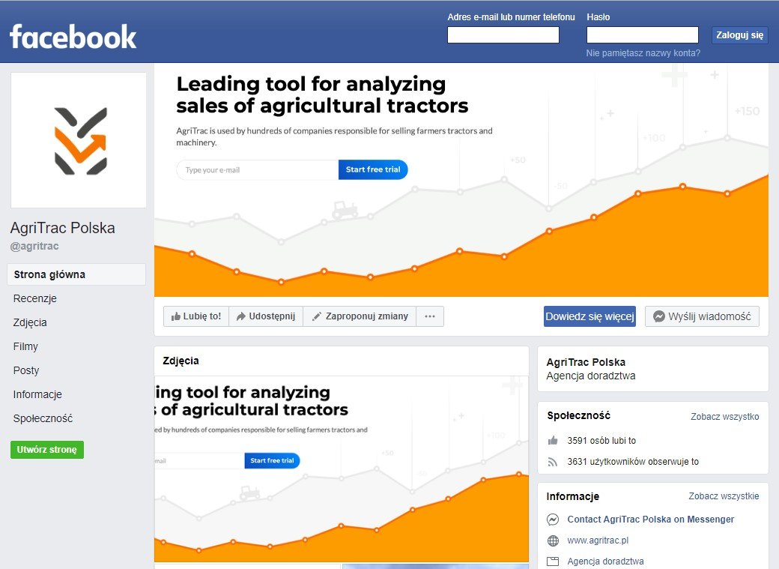
Task: Click the share arrow icon on Udostępnij
Action: coord(241,316)
